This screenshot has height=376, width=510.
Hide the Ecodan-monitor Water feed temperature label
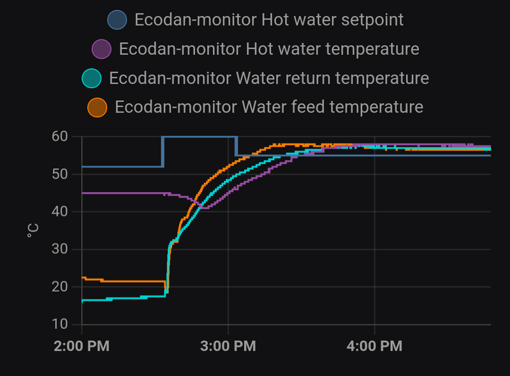pyautogui.click(x=268, y=107)
